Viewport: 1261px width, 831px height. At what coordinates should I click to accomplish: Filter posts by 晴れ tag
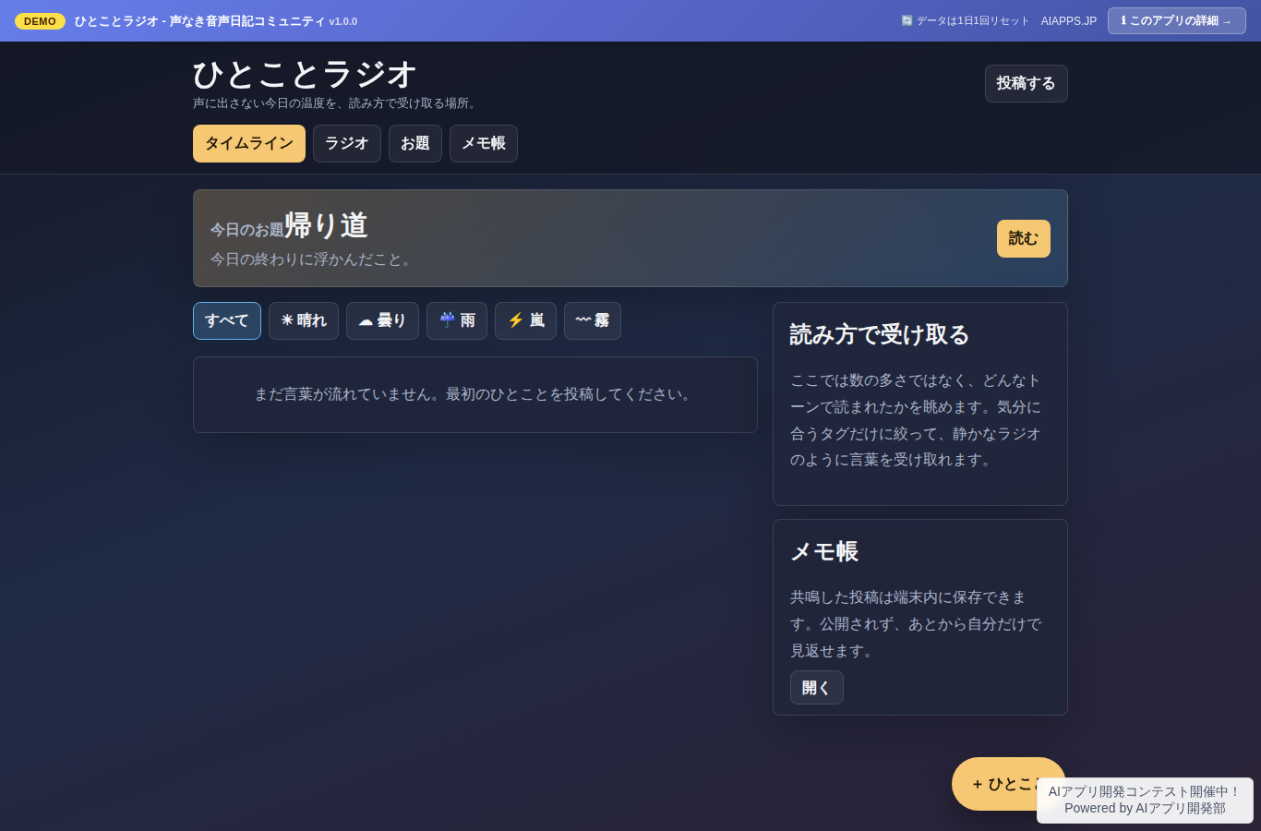304,320
